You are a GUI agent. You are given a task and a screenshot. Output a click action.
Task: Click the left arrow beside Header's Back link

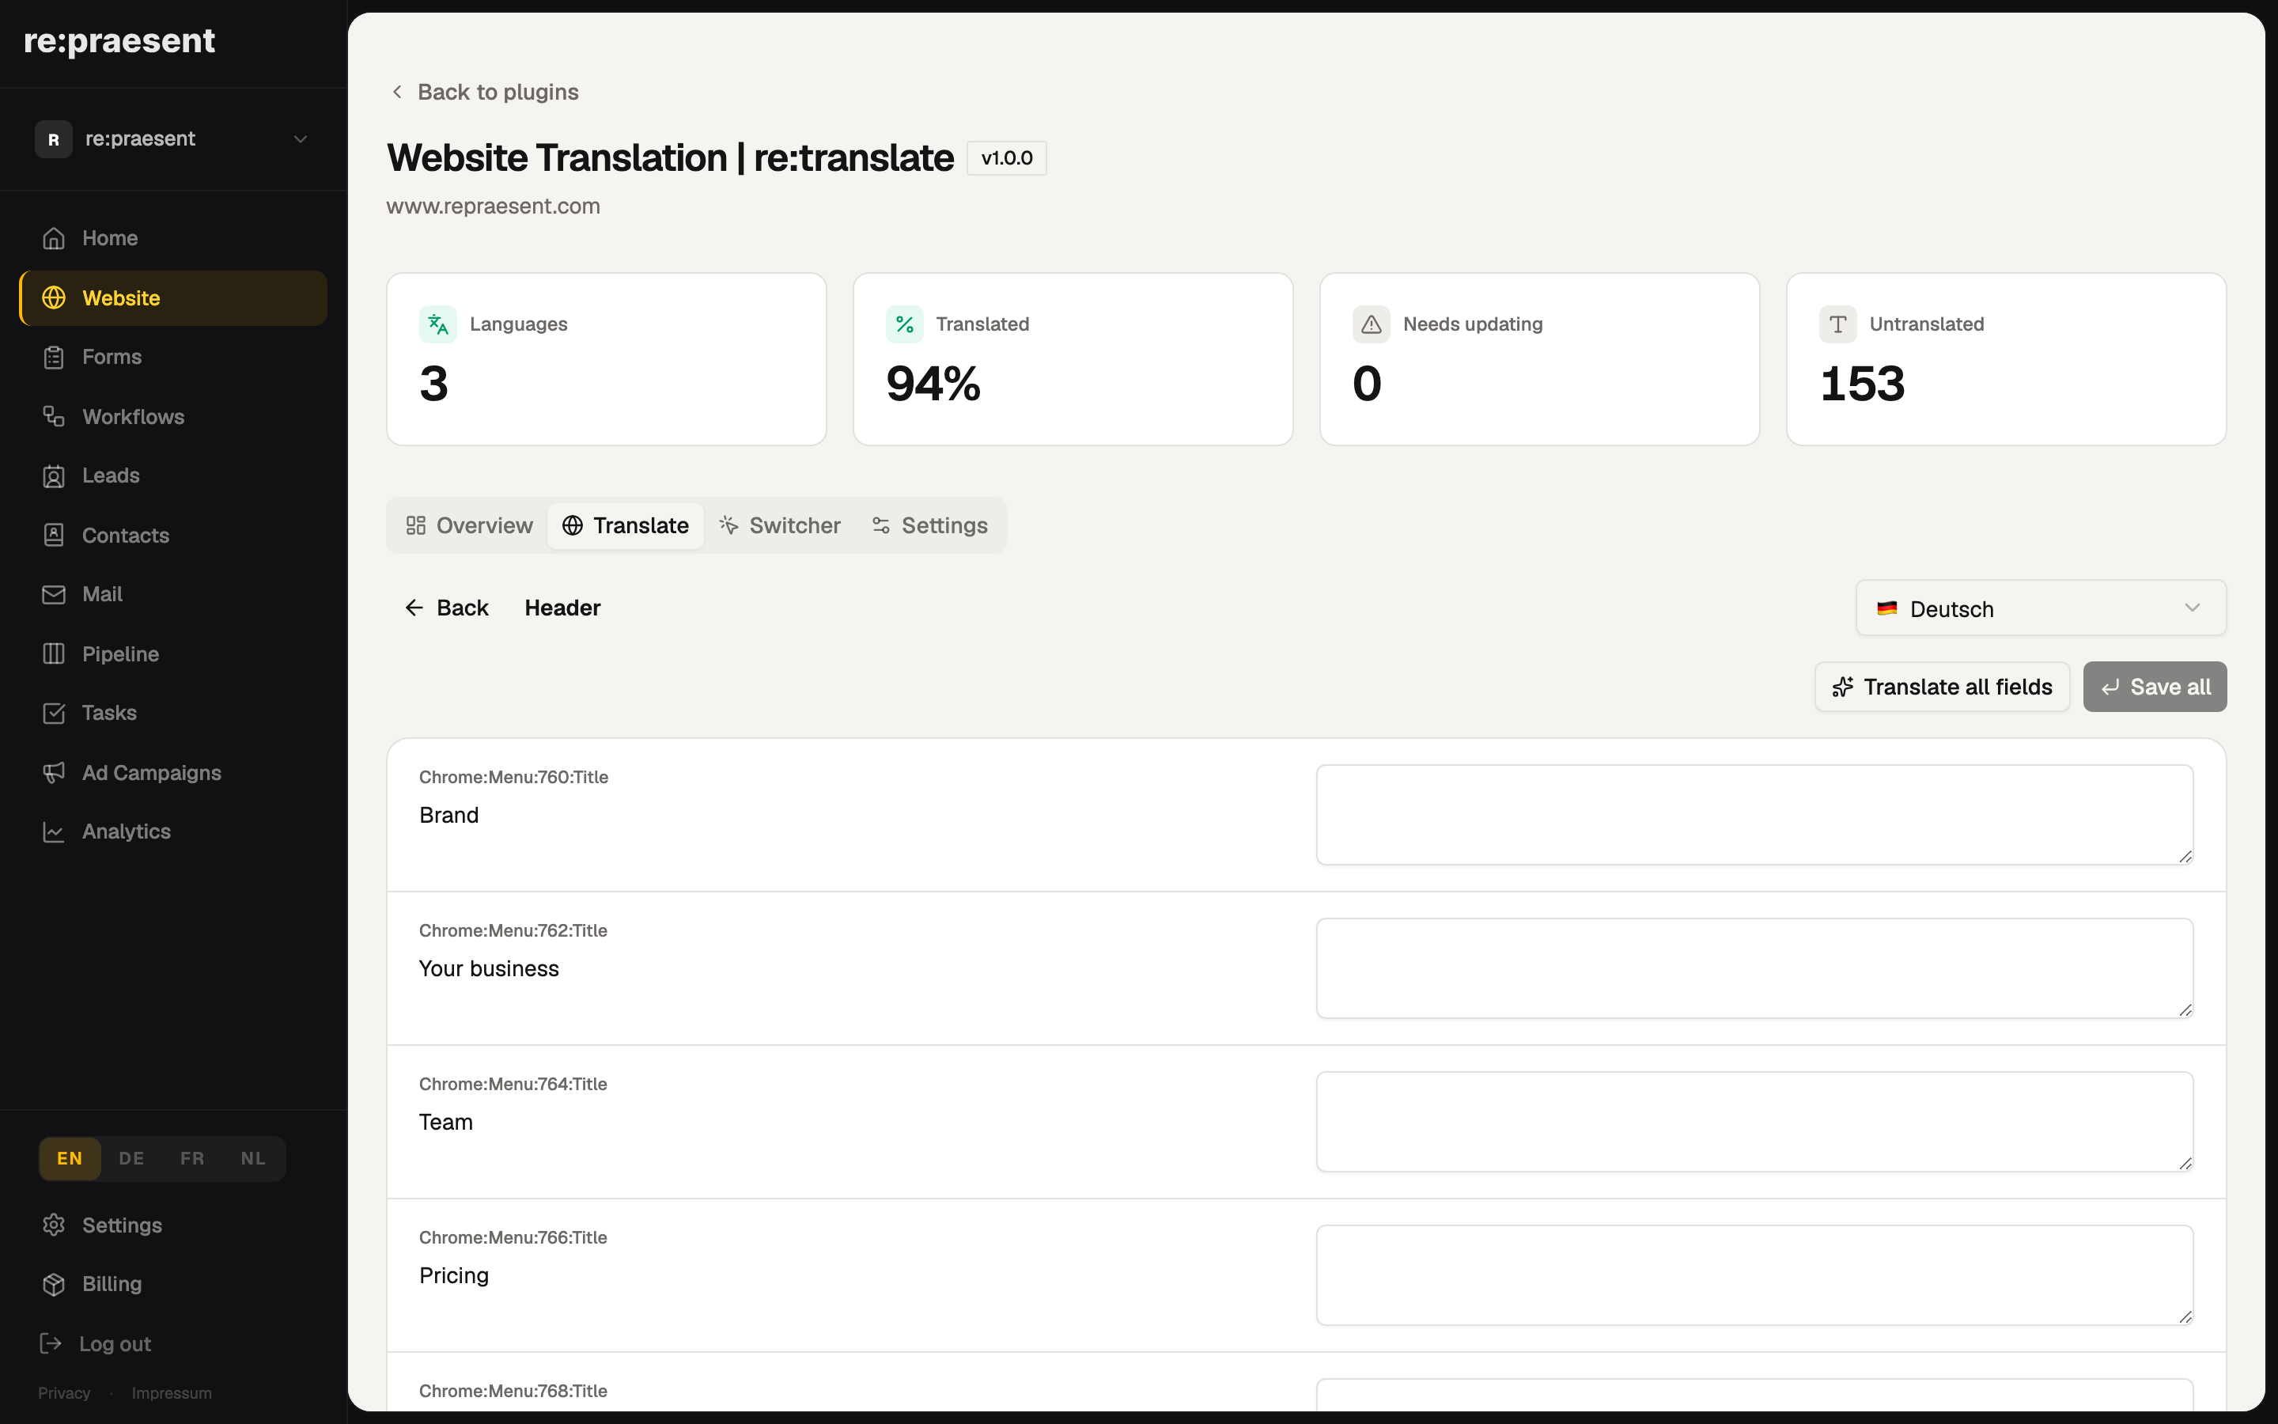click(413, 608)
